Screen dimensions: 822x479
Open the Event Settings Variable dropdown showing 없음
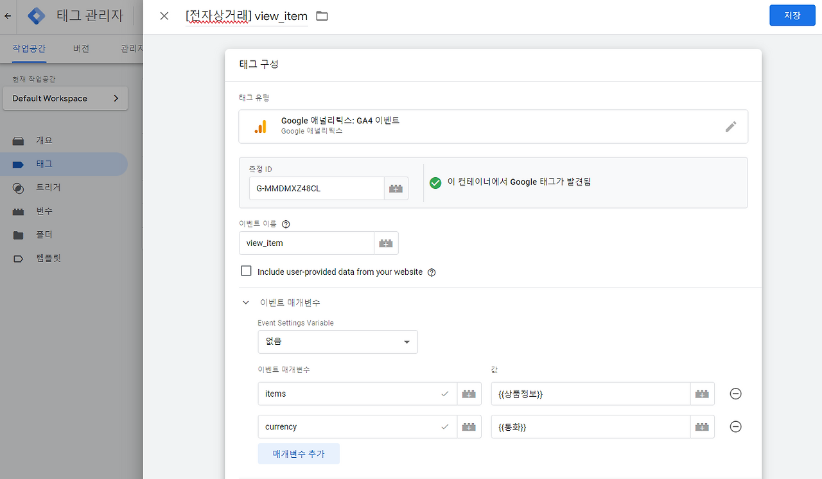point(337,342)
